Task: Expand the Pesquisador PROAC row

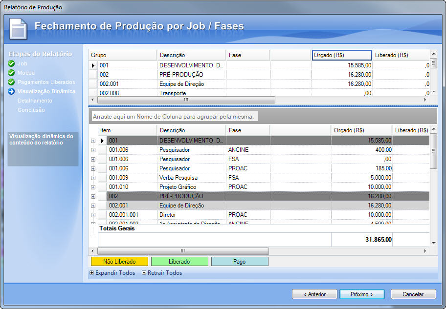Action: point(93,168)
